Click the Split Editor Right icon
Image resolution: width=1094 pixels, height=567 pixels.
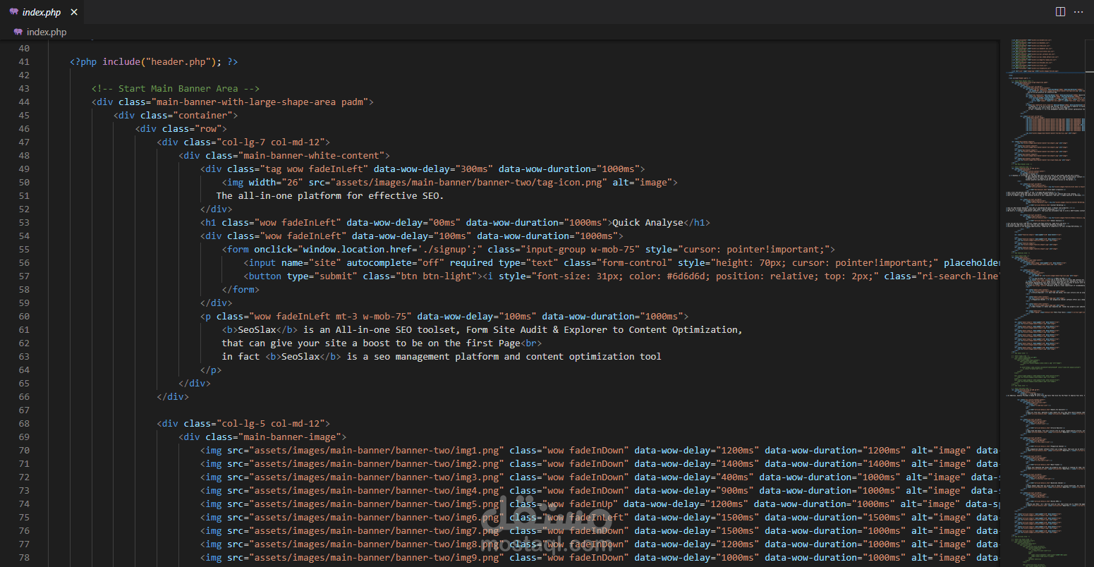tap(1060, 12)
